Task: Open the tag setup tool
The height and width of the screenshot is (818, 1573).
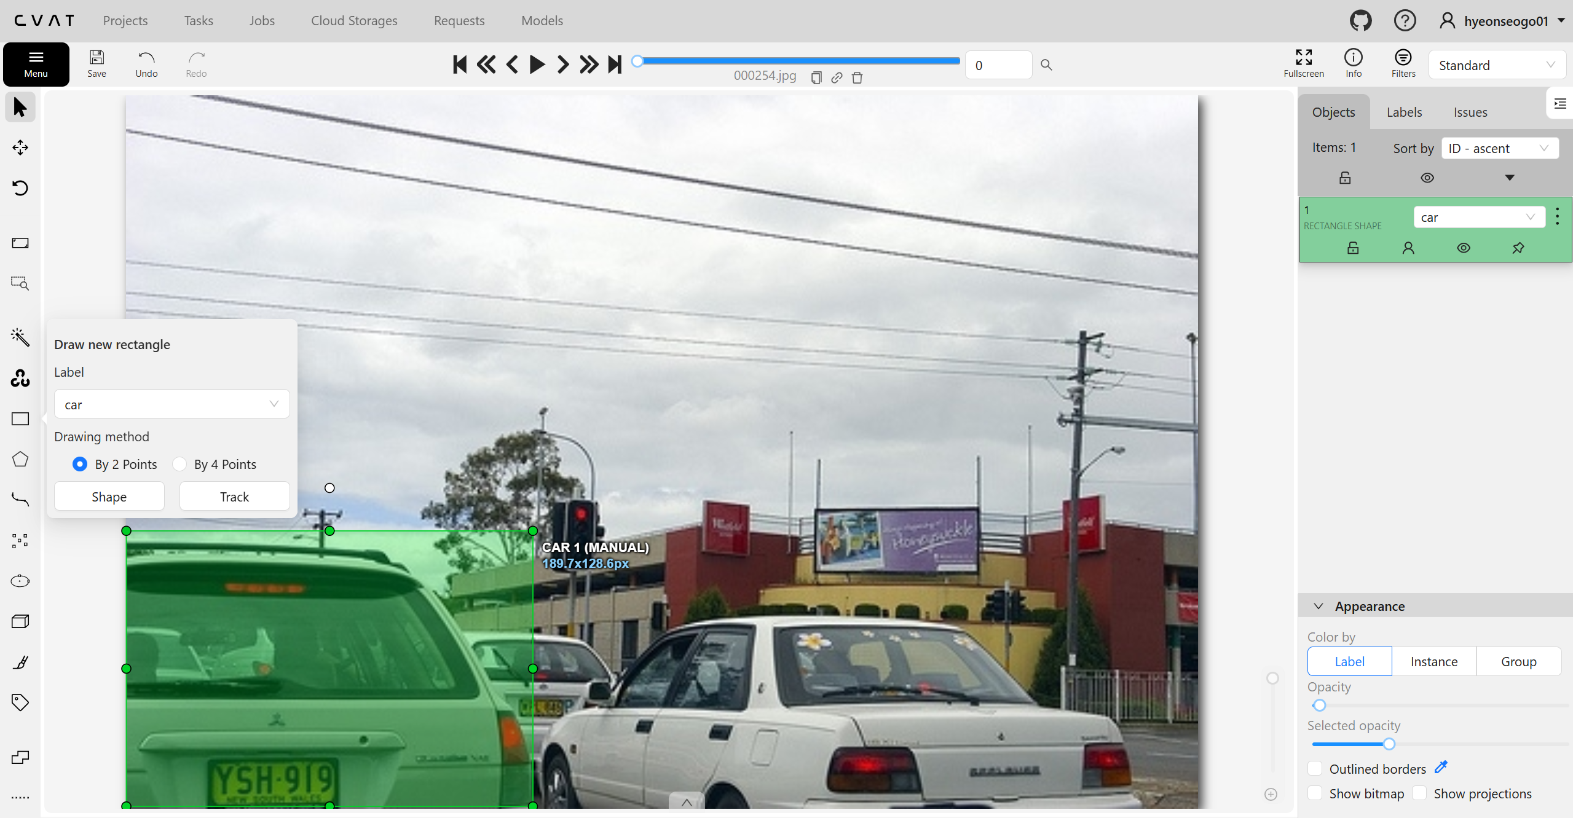Action: 20,702
